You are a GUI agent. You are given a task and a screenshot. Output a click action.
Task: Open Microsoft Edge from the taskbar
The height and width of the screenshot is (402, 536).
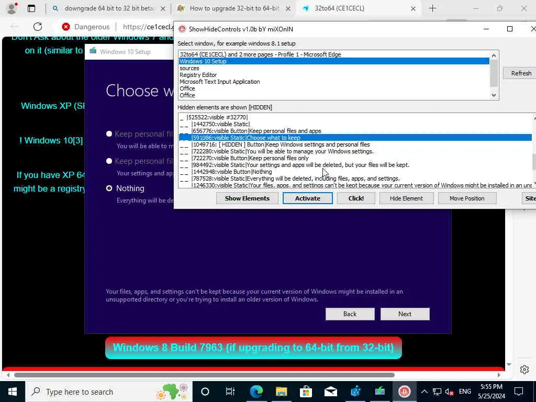pyautogui.click(x=256, y=392)
